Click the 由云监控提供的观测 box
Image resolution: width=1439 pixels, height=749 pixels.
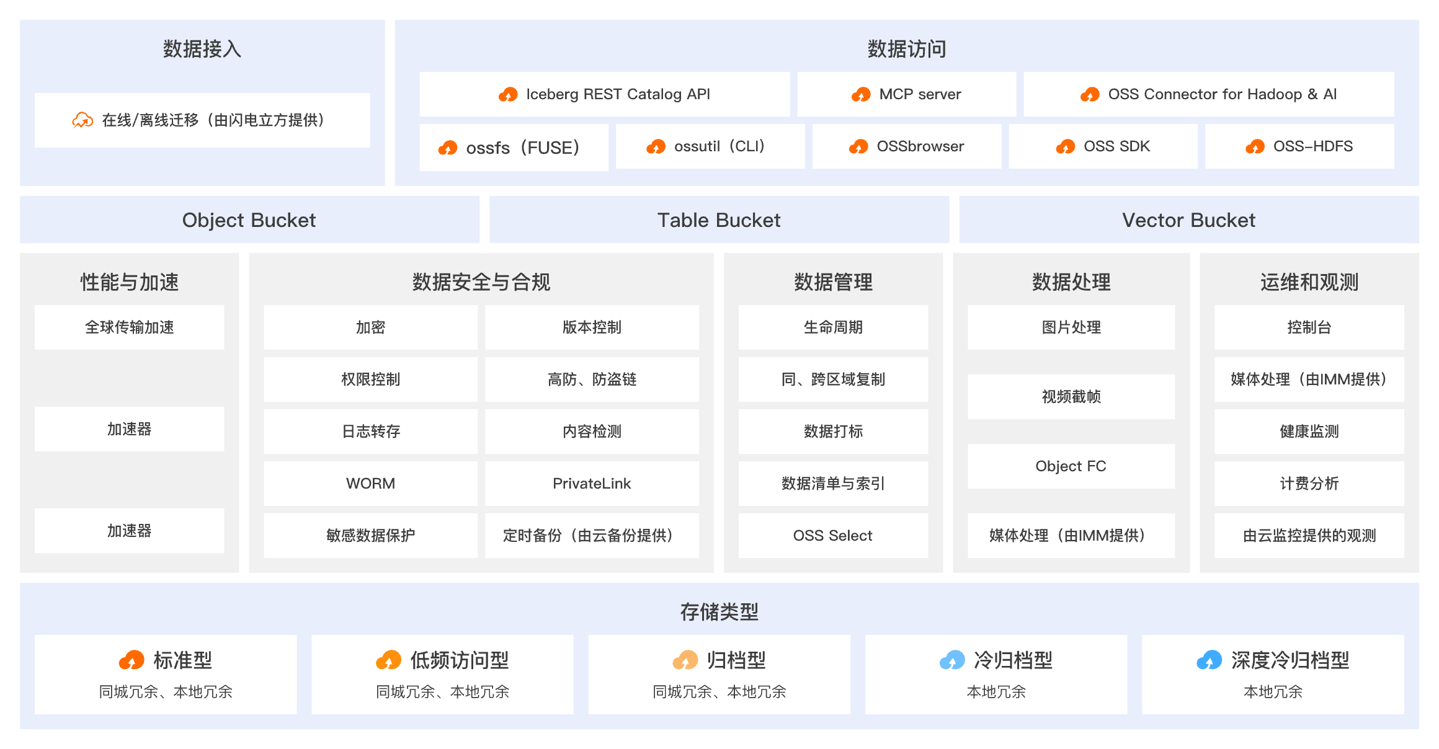click(1309, 536)
